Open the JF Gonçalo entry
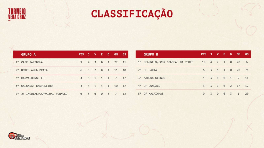Screen dimensions: 264x148 pos(152,86)
